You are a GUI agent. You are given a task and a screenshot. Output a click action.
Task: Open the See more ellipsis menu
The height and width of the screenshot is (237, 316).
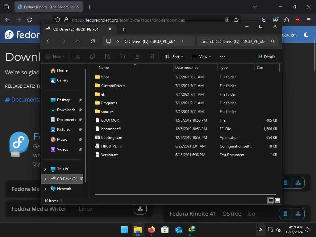pyautogui.click(x=222, y=57)
